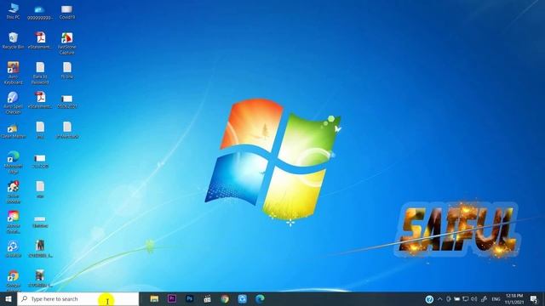Open the Recycle Bin on desktop
The image size is (545, 306).
pos(14,41)
